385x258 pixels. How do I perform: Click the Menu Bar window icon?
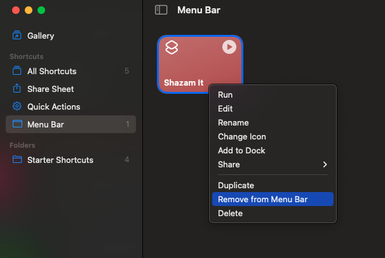17,124
